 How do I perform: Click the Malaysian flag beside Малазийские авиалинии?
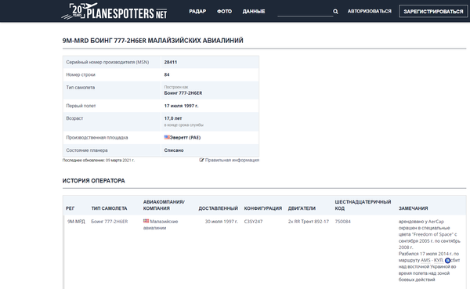(x=146, y=221)
